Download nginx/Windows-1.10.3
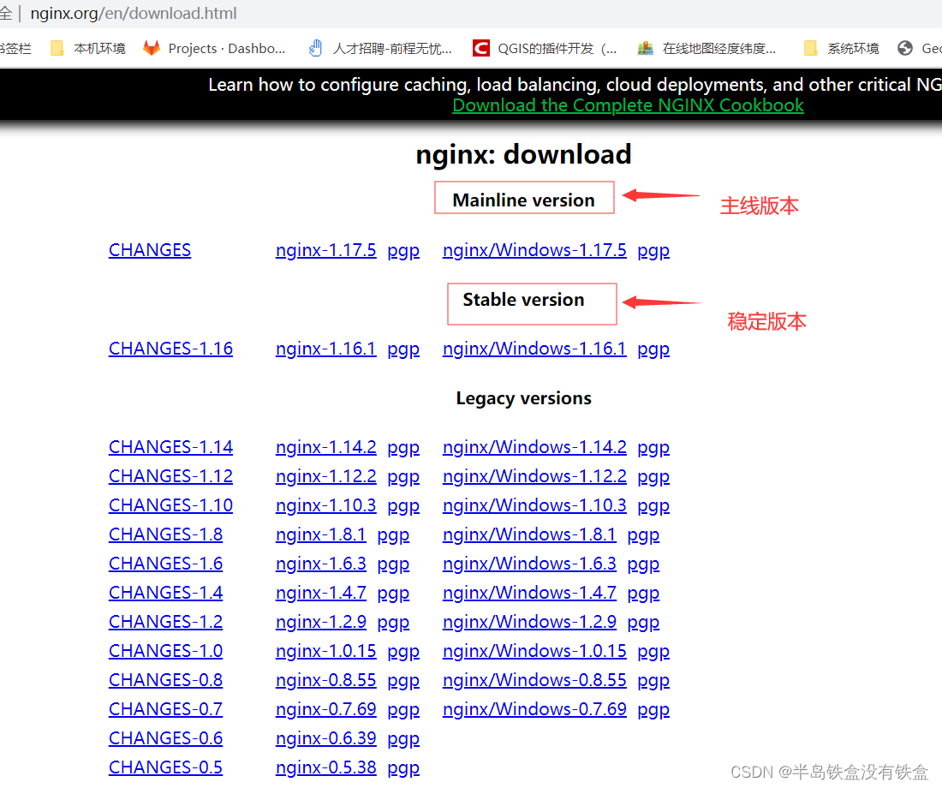This screenshot has height=788, width=942. [x=534, y=505]
